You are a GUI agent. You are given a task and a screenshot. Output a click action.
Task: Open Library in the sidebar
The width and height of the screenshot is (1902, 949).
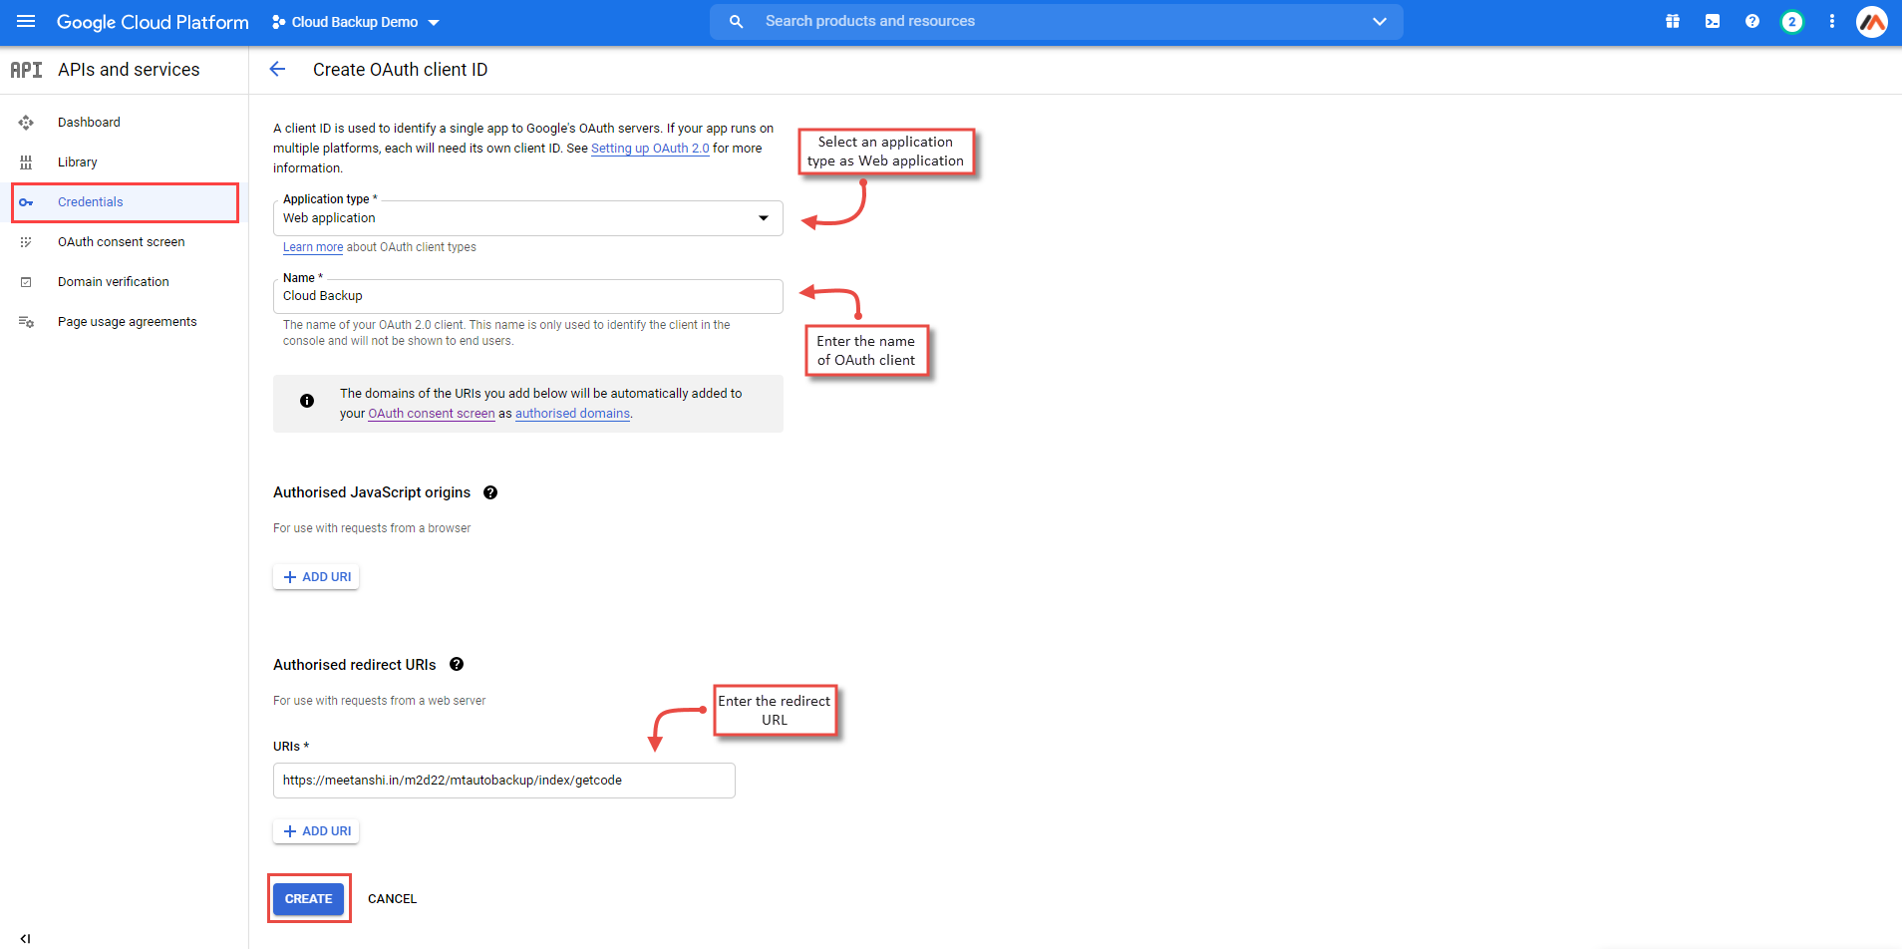pyautogui.click(x=78, y=161)
